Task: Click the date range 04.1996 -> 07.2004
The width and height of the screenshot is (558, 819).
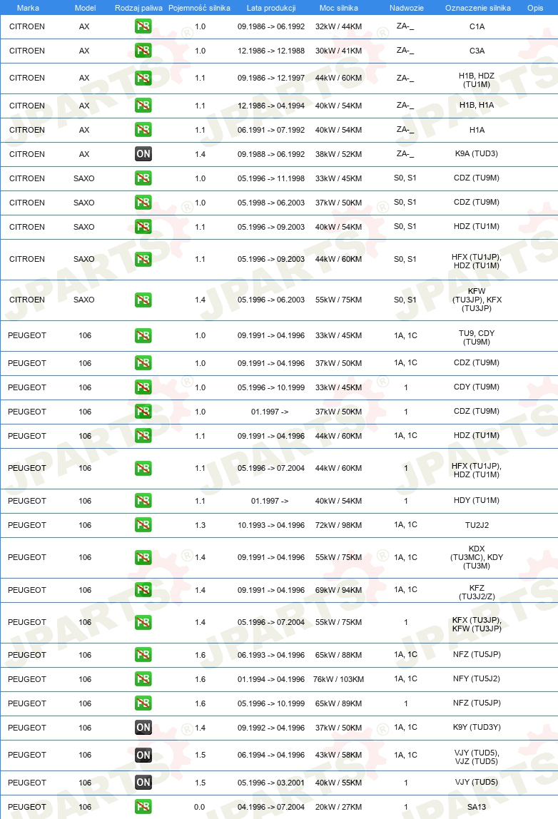Action: coord(271,807)
